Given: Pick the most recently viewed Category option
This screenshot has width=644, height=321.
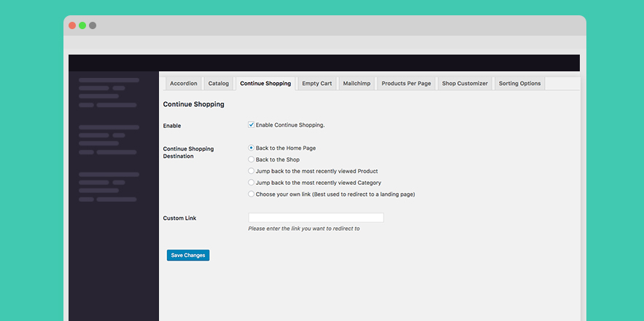Looking at the screenshot, I should coord(252,182).
